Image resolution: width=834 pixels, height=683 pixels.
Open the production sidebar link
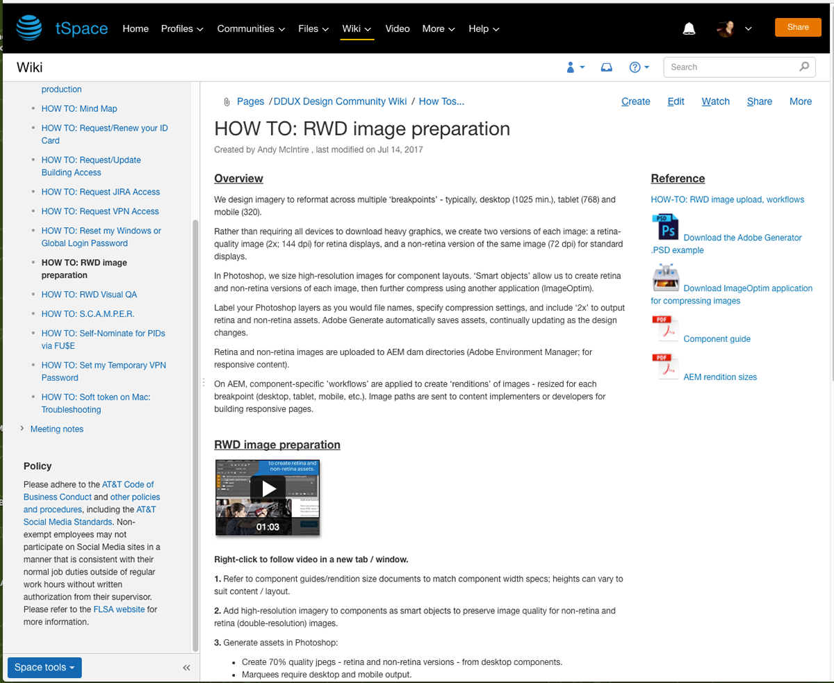coord(61,89)
